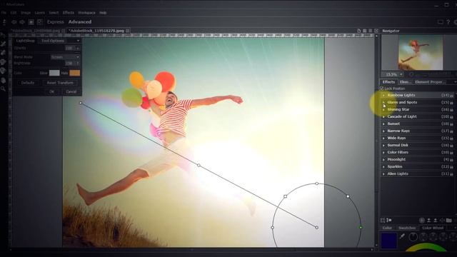Image resolution: width=457 pixels, height=257 pixels.
Task: Open the Select menu
Action: coord(54,13)
